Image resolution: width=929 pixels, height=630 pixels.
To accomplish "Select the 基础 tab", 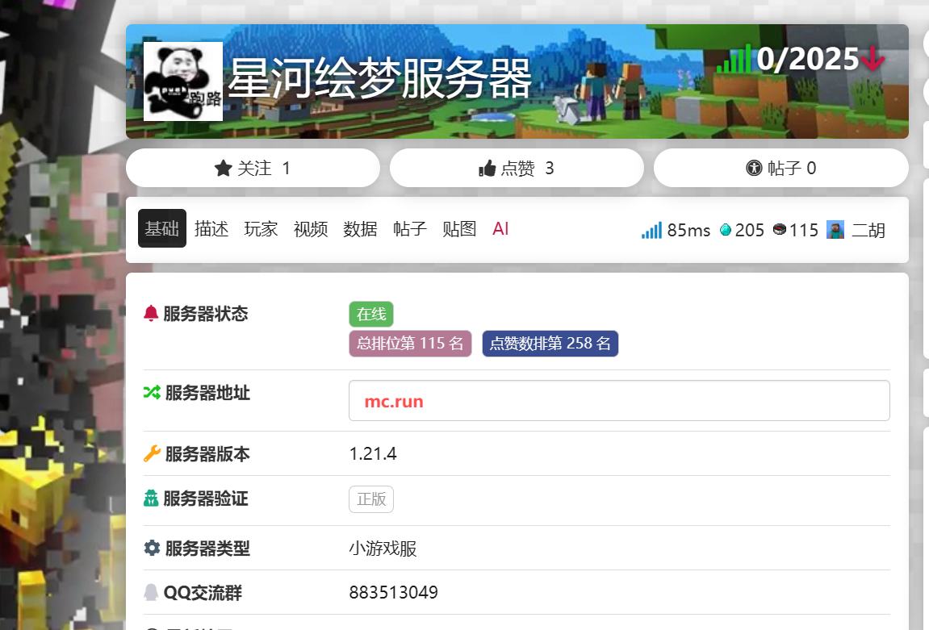I will [161, 228].
